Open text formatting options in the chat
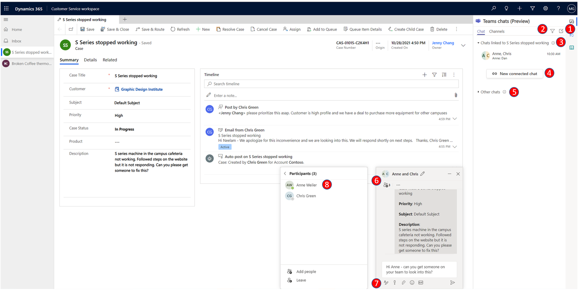 pos(386,283)
